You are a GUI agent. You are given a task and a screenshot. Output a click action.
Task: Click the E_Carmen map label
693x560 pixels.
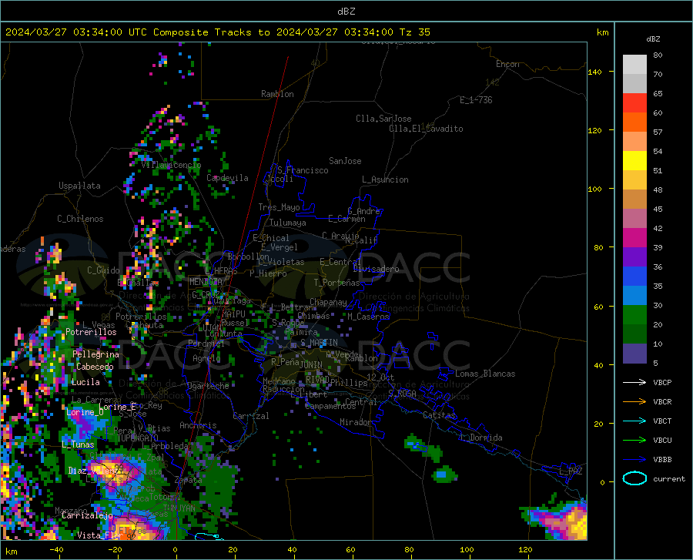tap(346, 219)
